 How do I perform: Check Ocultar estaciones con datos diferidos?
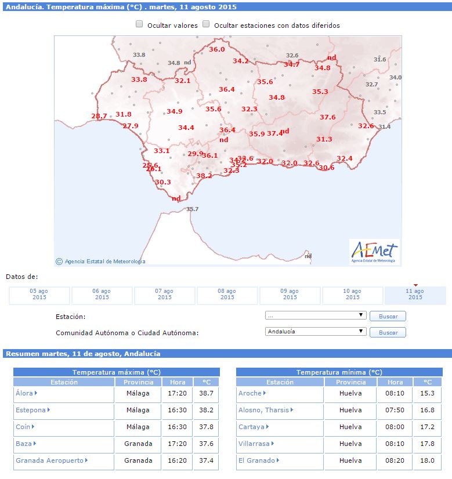click(206, 25)
